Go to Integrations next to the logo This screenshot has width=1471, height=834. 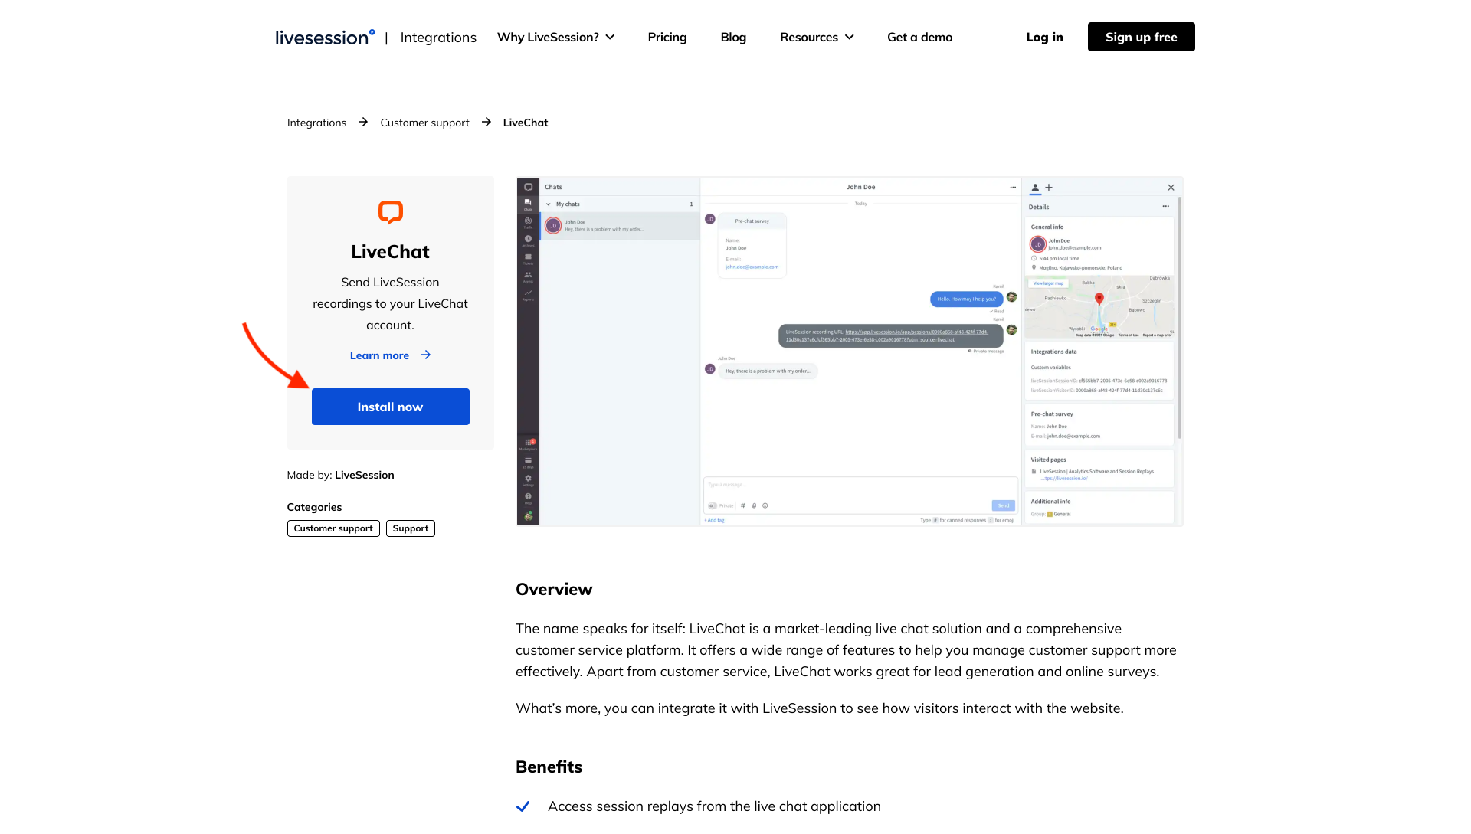pyautogui.click(x=438, y=38)
